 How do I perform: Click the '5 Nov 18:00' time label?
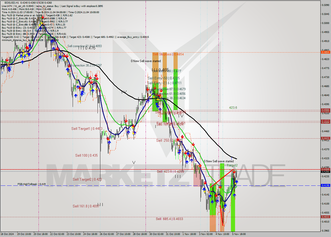[x=239, y=234]
